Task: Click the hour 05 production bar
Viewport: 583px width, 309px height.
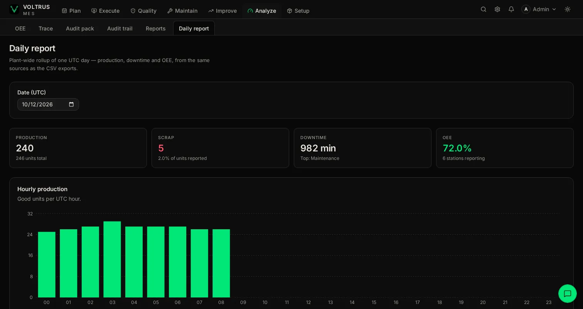Action: click(156, 262)
